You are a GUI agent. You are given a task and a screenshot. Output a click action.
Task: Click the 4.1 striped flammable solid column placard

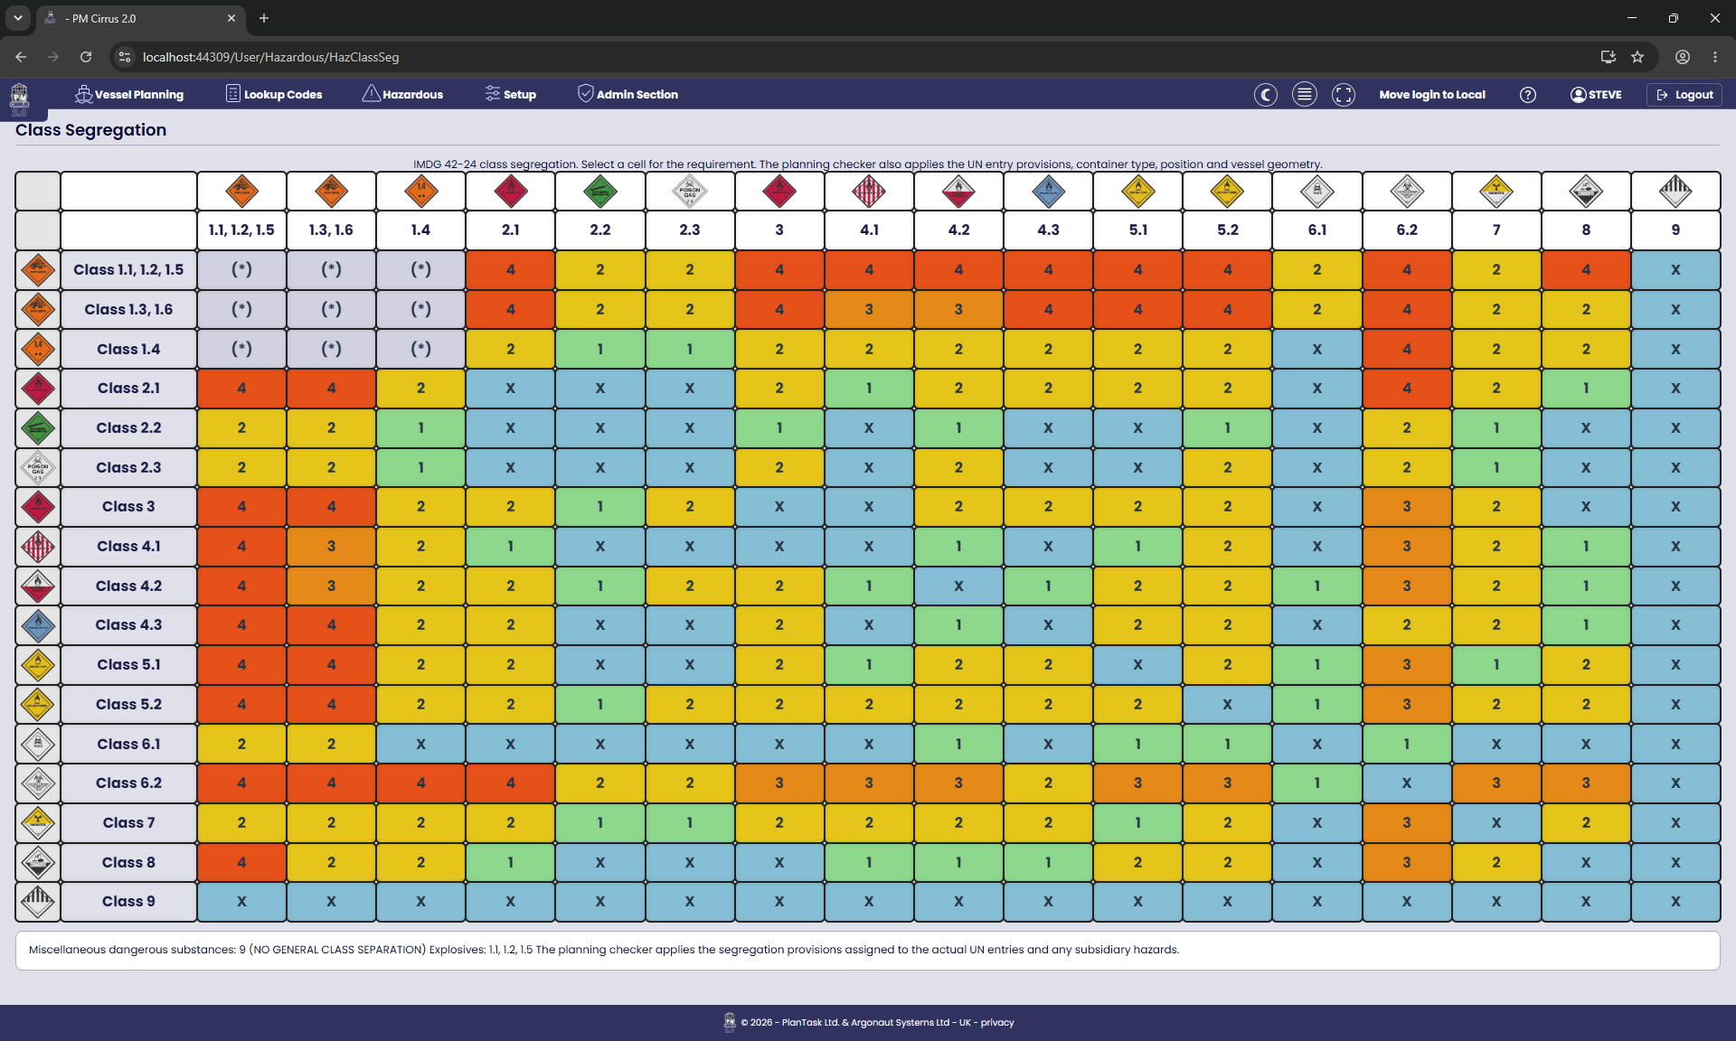[x=869, y=191]
